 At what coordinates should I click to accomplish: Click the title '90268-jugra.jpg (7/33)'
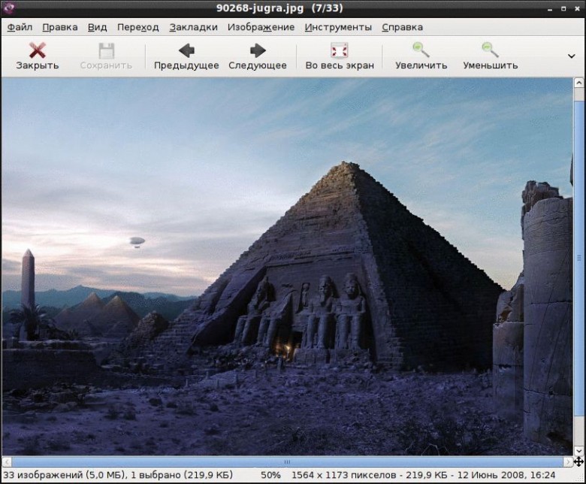tap(279, 8)
